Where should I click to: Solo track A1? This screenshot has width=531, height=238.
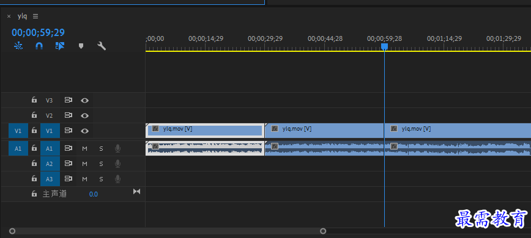coord(101,148)
